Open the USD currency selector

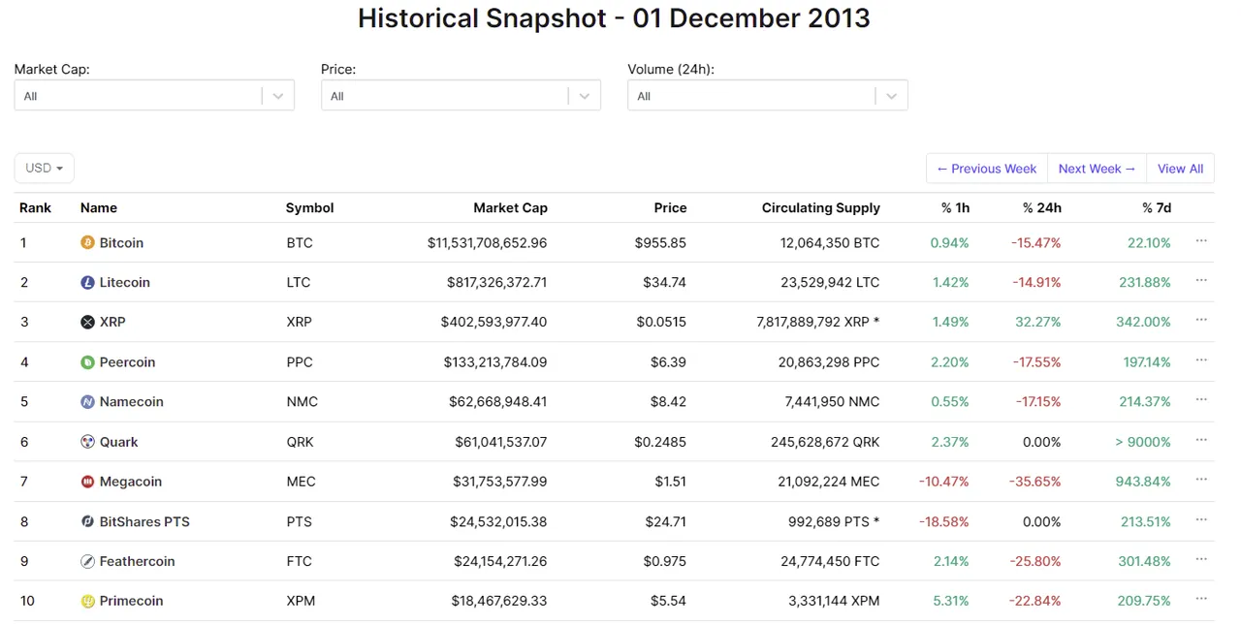click(44, 168)
